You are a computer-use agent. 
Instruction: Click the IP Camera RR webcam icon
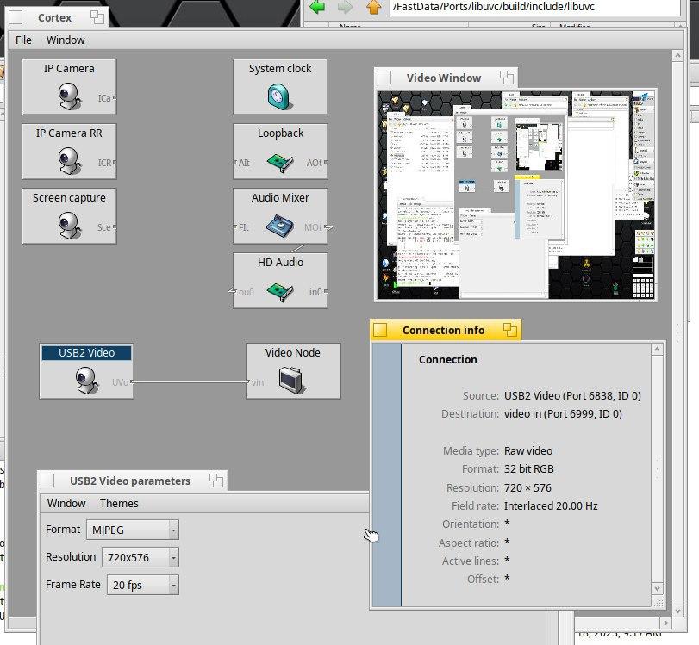[69, 159]
